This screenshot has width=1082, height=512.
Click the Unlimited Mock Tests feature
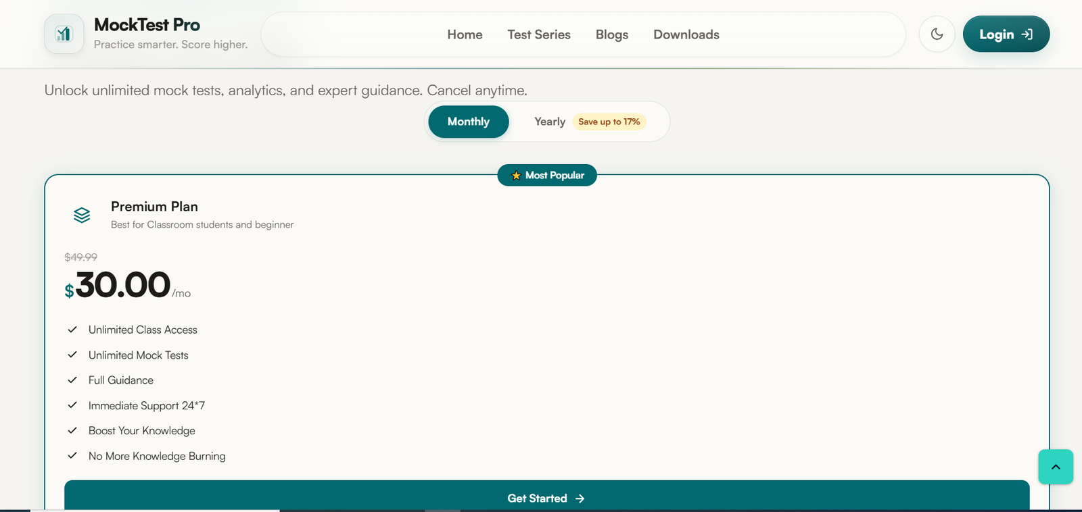(x=139, y=355)
